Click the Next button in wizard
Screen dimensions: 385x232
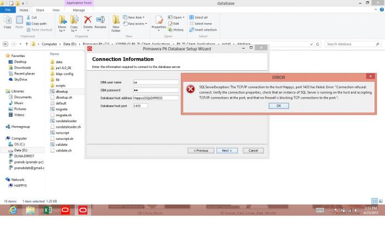point(227,150)
